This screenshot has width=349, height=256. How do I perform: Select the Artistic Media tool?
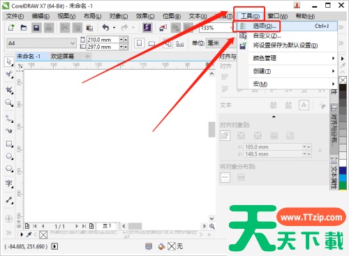point(9,130)
